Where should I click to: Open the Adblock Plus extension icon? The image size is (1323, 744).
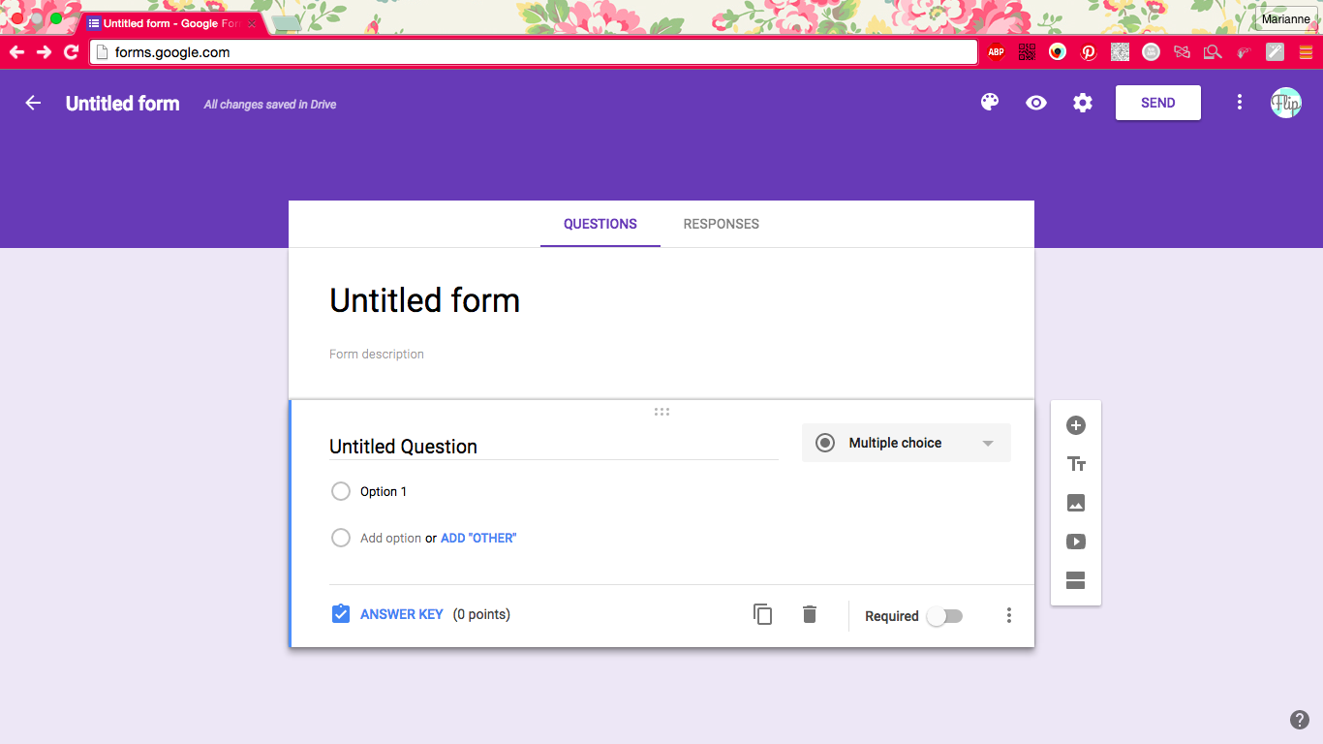pyautogui.click(x=997, y=52)
